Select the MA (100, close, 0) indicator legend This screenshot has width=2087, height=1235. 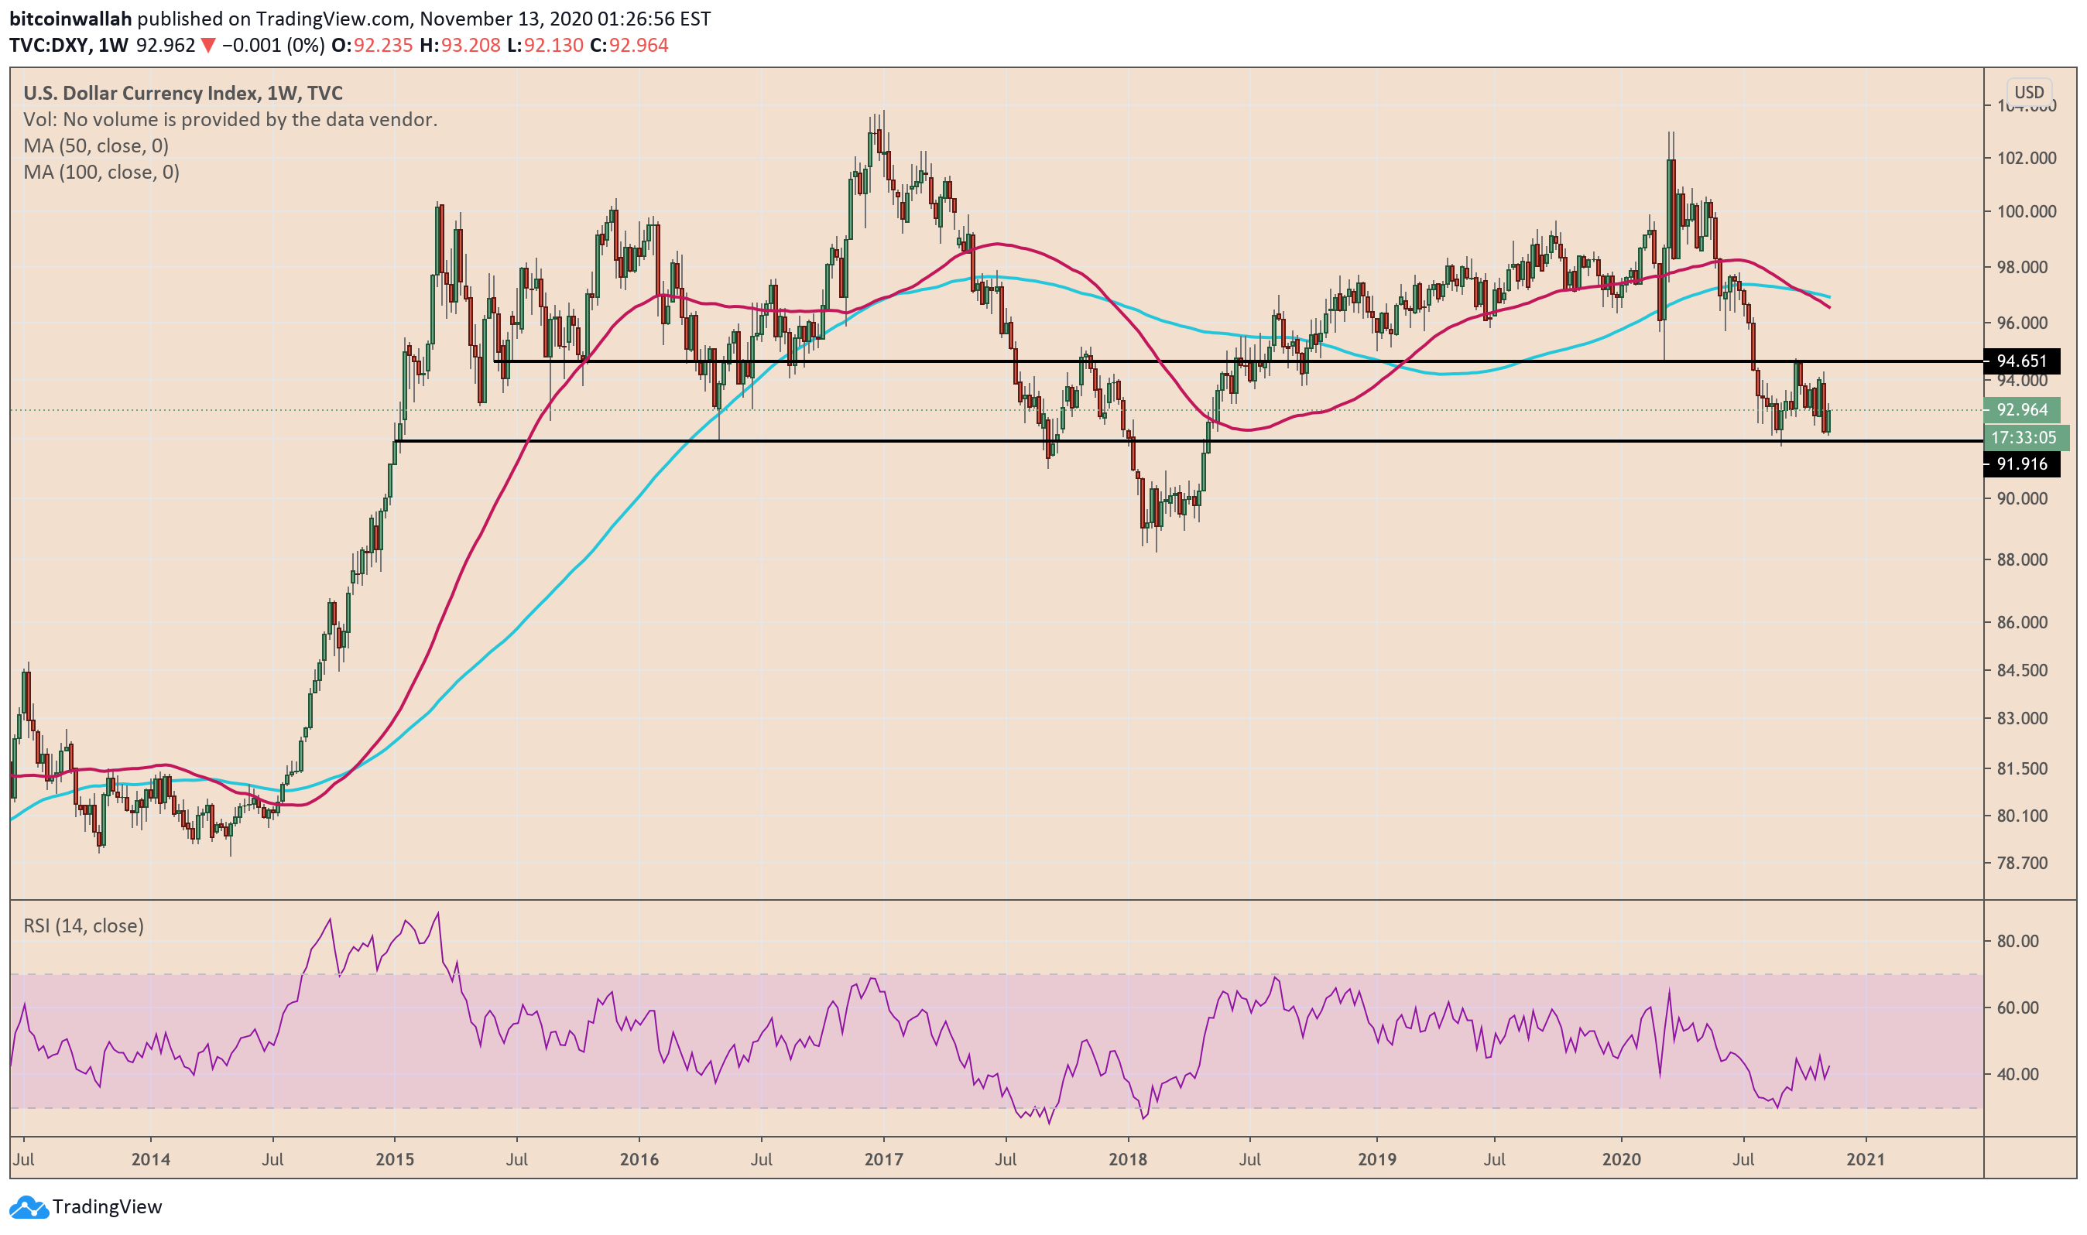101,173
